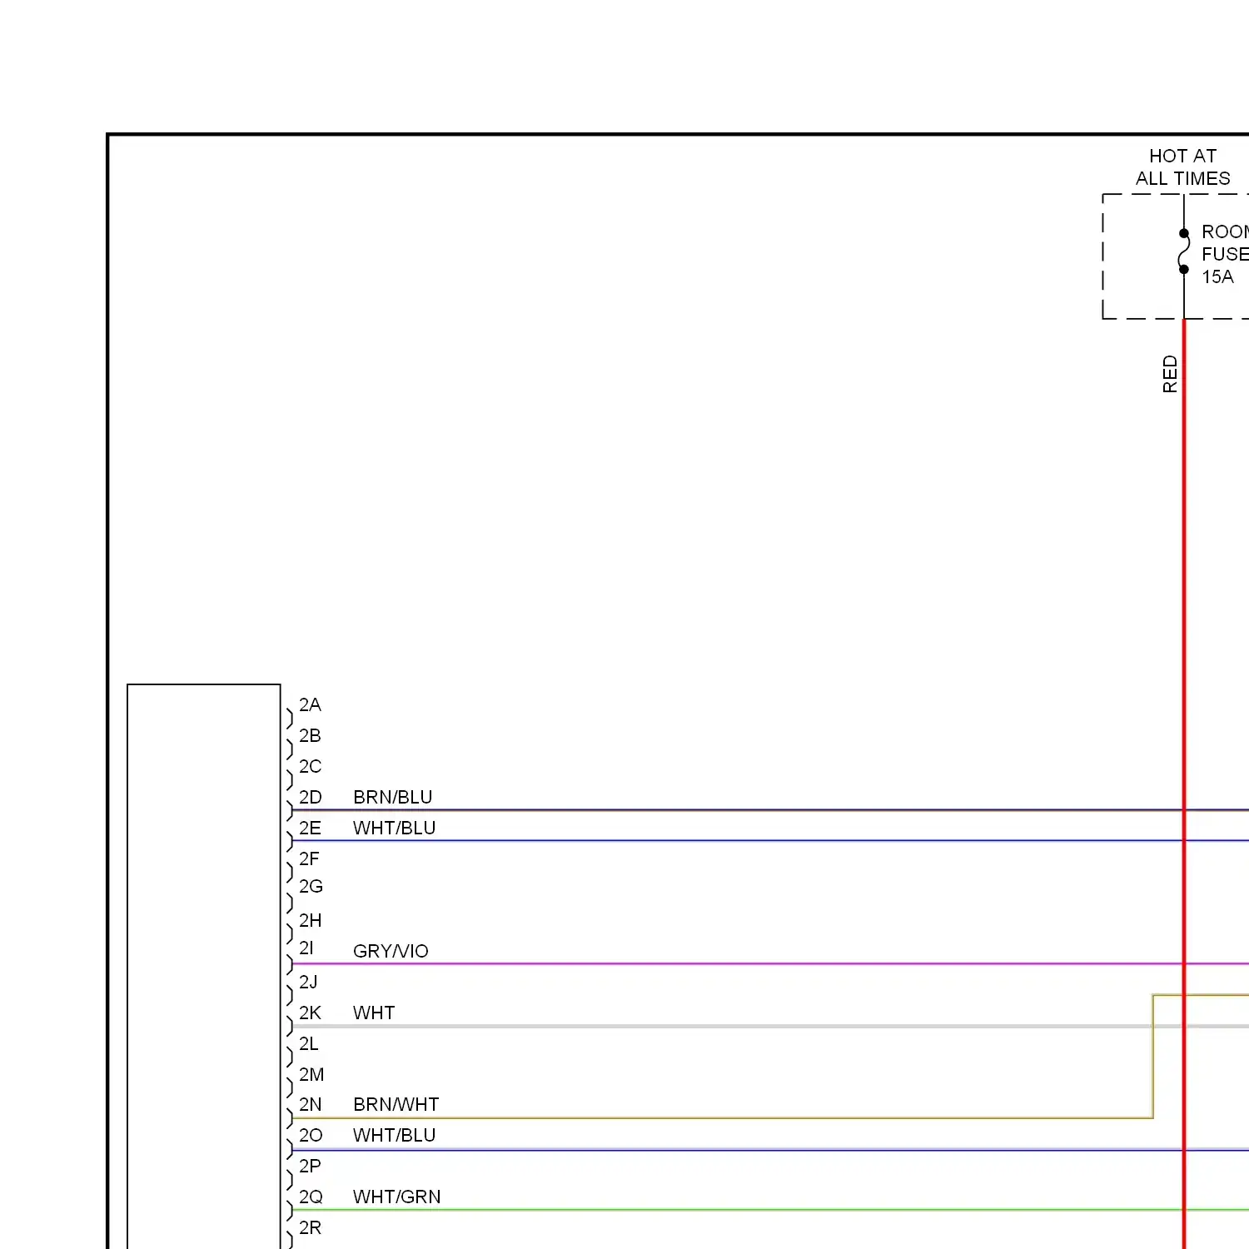Select connector pin 2N label
The image size is (1249, 1249).
pos(310,1104)
